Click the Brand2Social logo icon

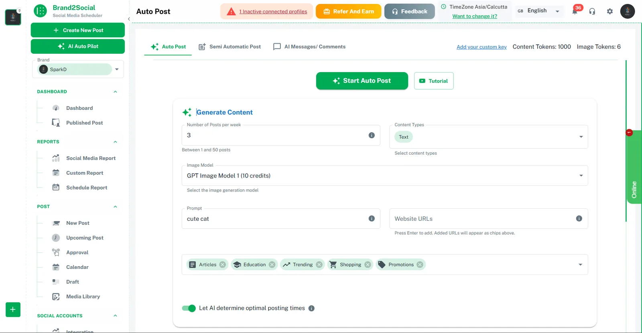[41, 11]
